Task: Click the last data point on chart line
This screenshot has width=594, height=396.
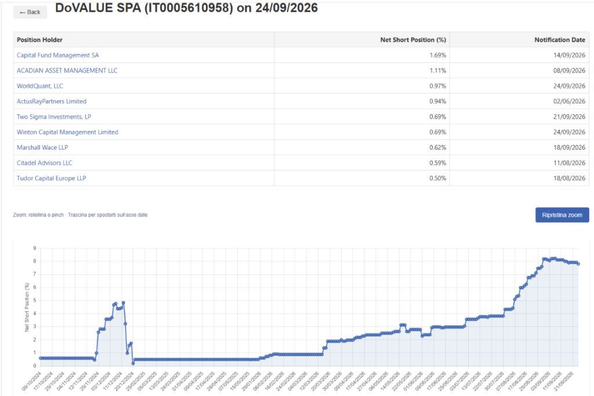Action: pyautogui.click(x=578, y=264)
